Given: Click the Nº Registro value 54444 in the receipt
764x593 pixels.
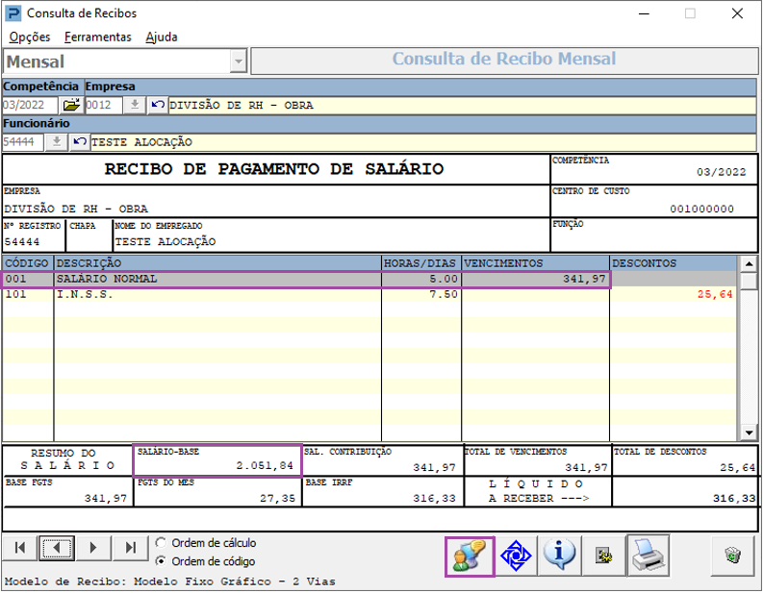Looking at the screenshot, I should (x=22, y=241).
